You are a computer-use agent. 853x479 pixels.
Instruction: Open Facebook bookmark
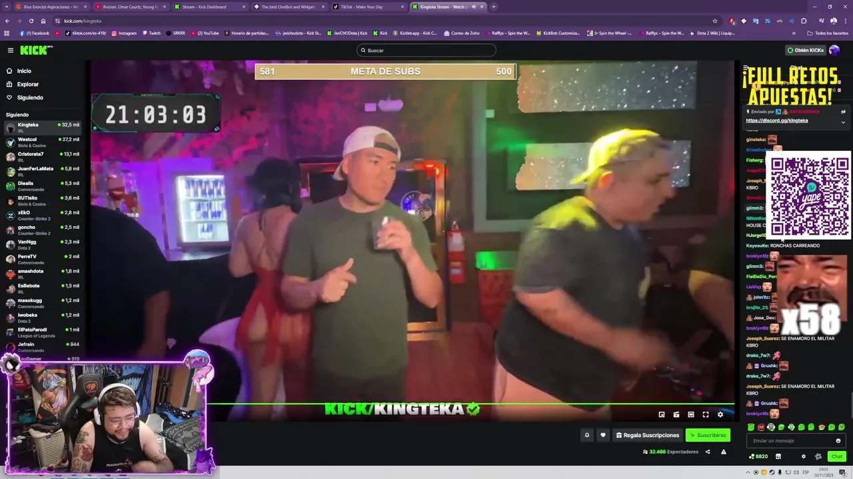click(x=35, y=33)
